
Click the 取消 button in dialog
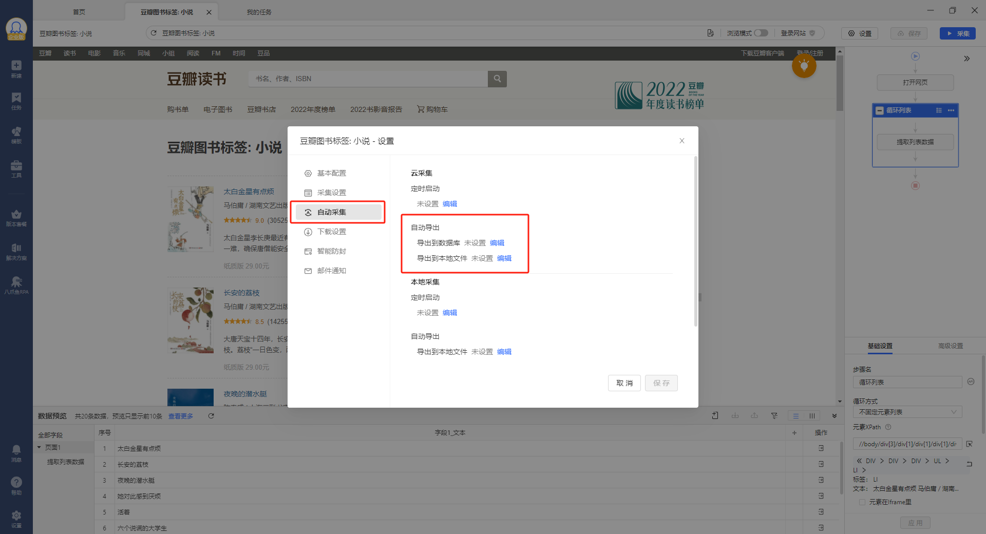(624, 383)
